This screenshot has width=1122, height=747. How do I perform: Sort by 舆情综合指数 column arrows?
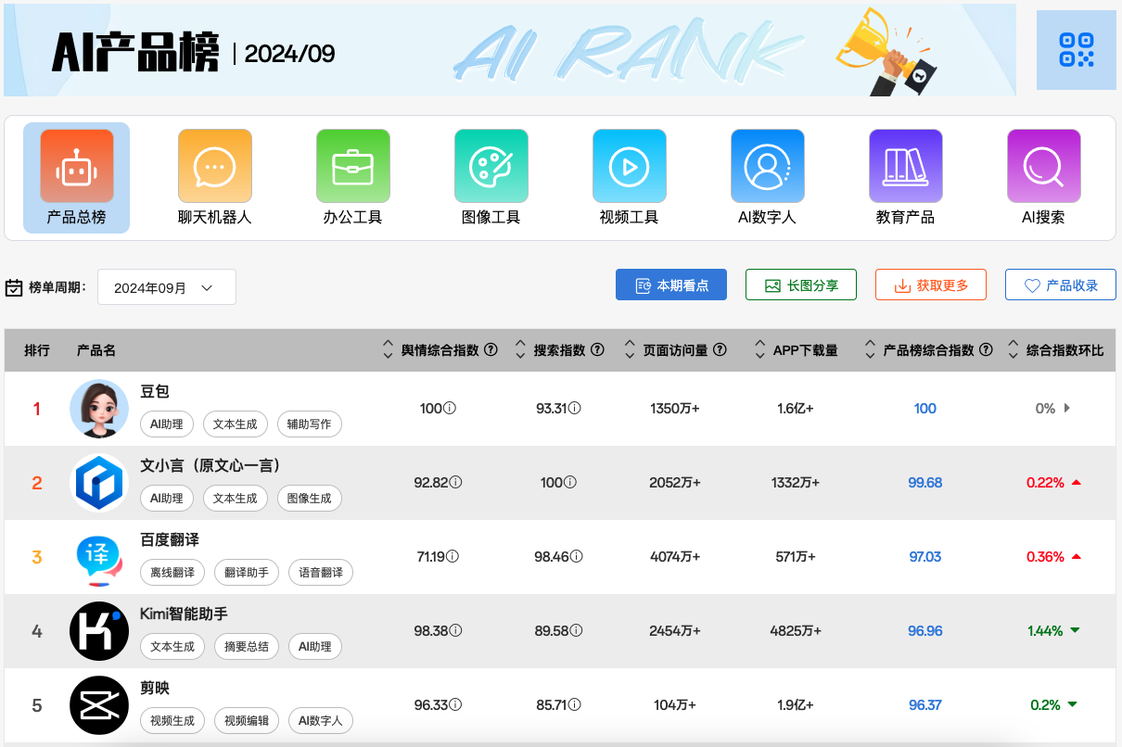pos(388,350)
